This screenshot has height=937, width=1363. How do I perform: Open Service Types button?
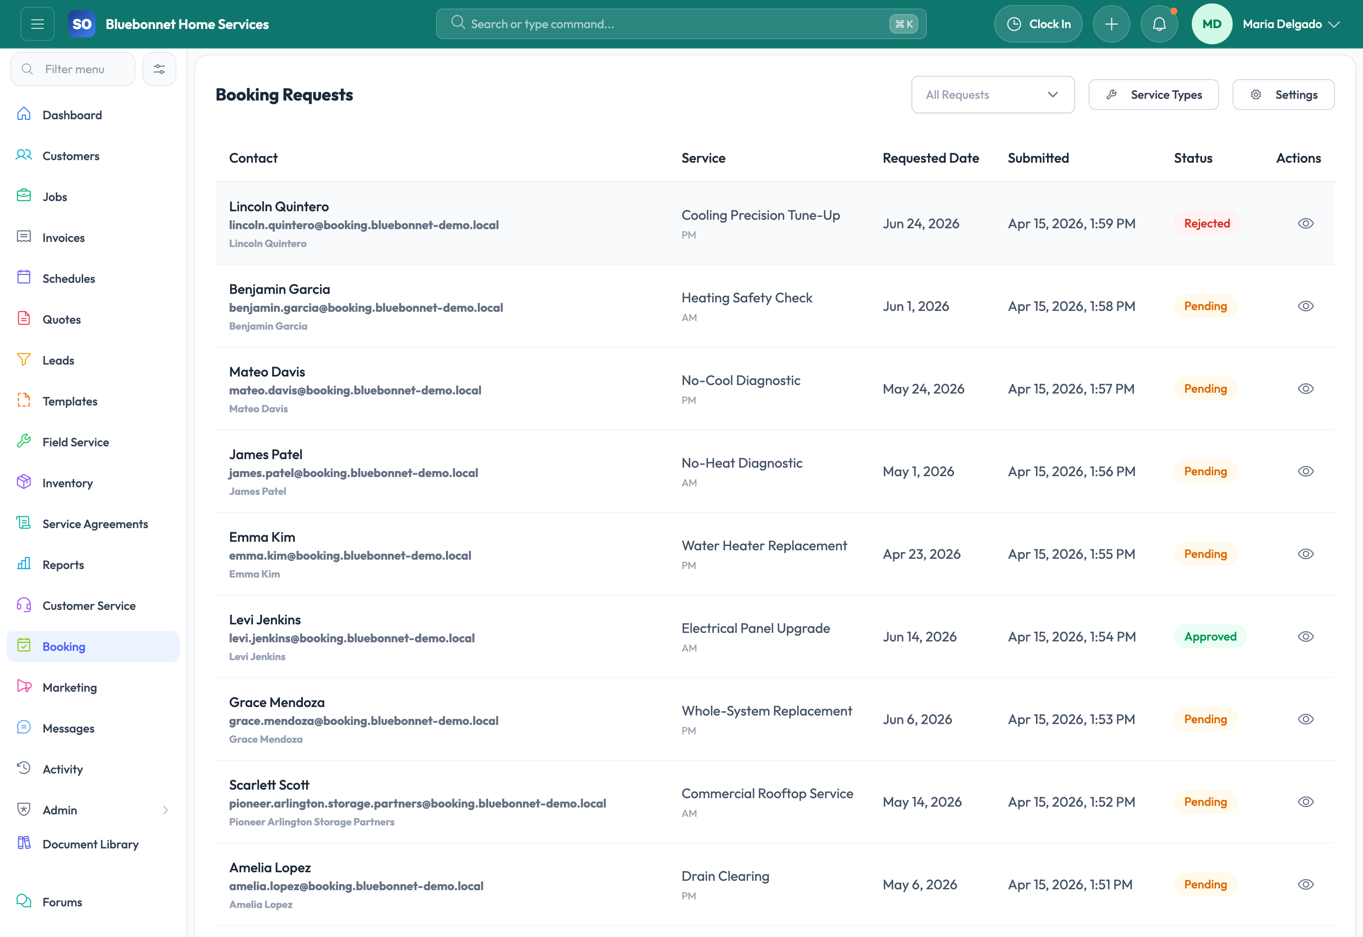point(1153,95)
